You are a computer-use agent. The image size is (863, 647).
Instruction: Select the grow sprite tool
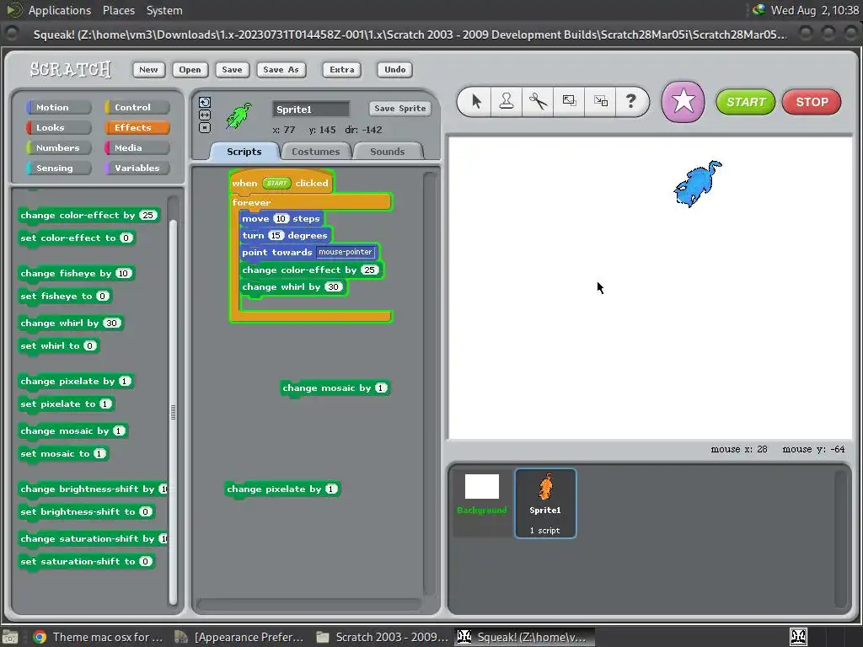(569, 101)
